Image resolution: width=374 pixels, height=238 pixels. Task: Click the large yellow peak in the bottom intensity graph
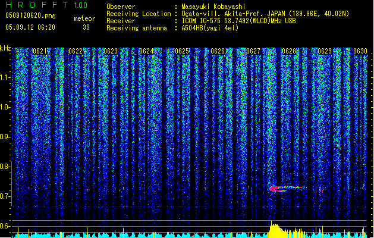coord(278,230)
